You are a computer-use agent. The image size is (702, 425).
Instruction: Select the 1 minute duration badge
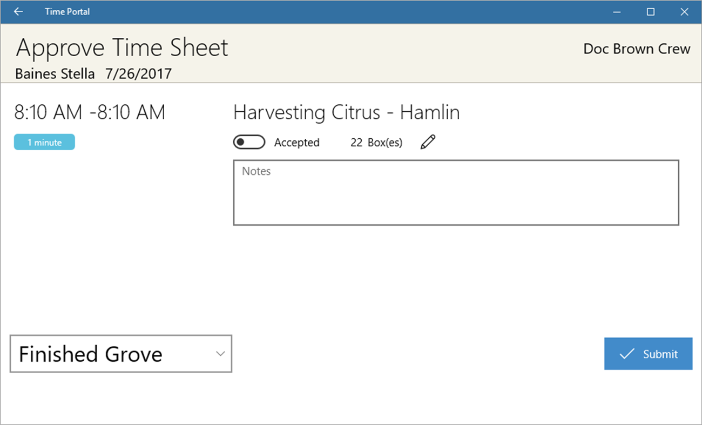coord(44,143)
